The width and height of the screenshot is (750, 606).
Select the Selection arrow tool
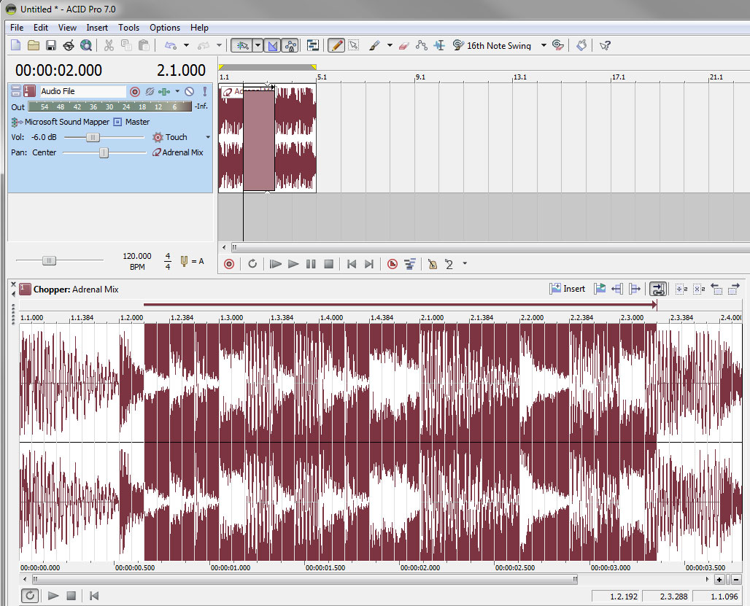coord(353,45)
